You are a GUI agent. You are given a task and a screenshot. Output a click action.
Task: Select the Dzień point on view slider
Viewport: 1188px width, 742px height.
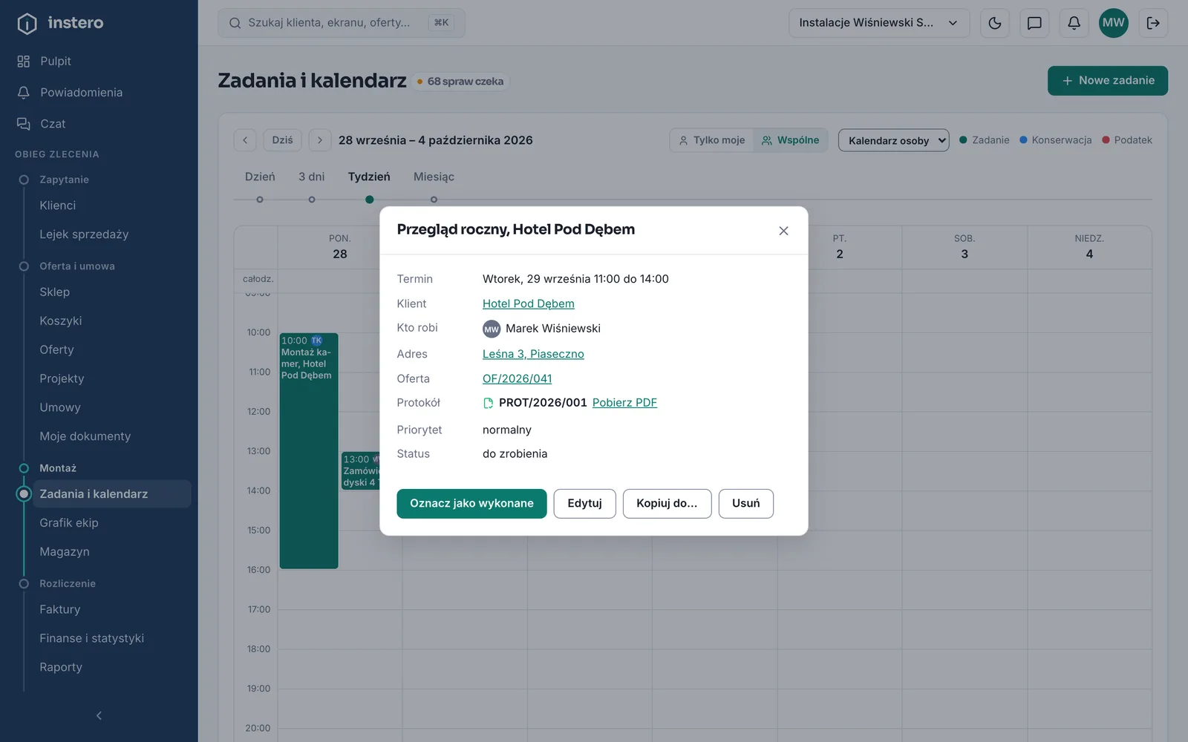(260, 200)
